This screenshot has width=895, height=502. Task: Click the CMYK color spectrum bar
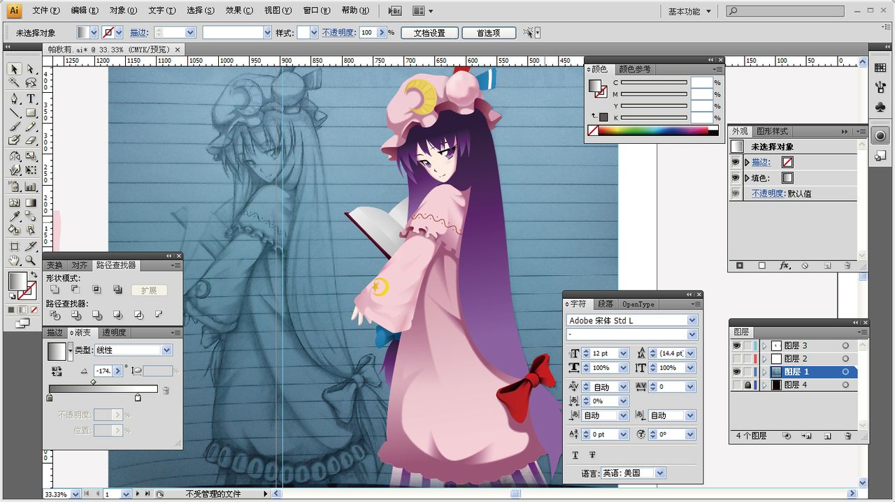point(653,131)
